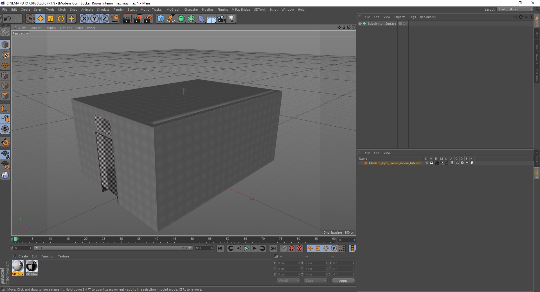540x292 pixels.
Task: Toggle Z axis lock
Action: [x=104, y=19]
